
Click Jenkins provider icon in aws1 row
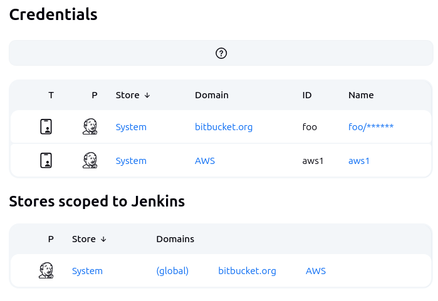90,161
